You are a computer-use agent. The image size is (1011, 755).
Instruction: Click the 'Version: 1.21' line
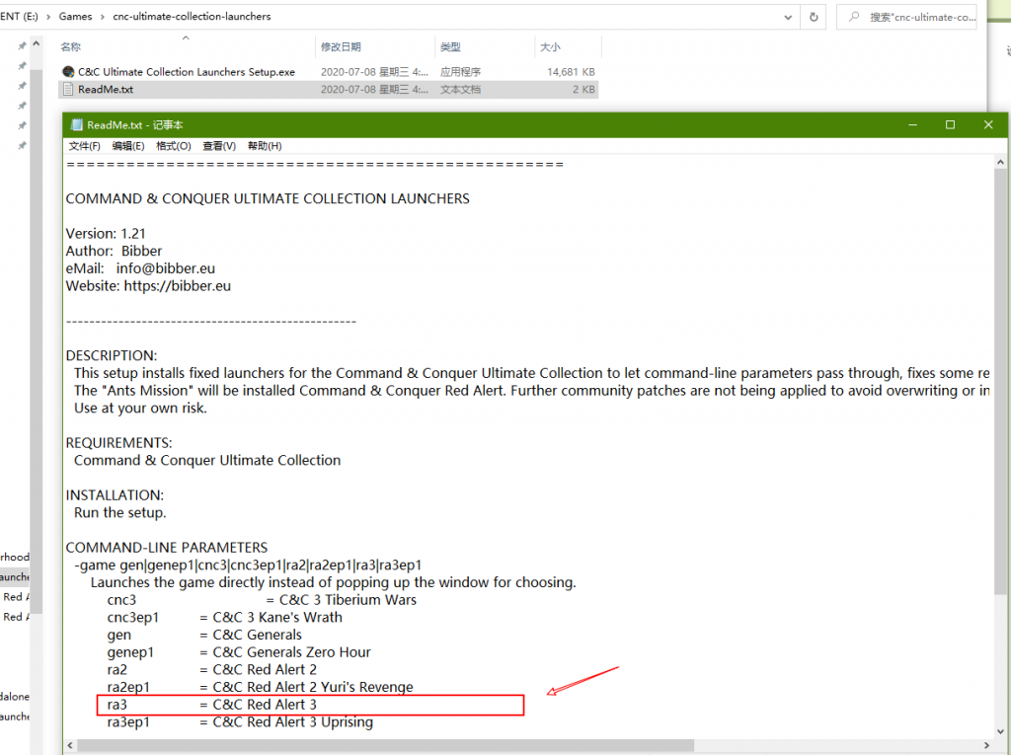106,233
